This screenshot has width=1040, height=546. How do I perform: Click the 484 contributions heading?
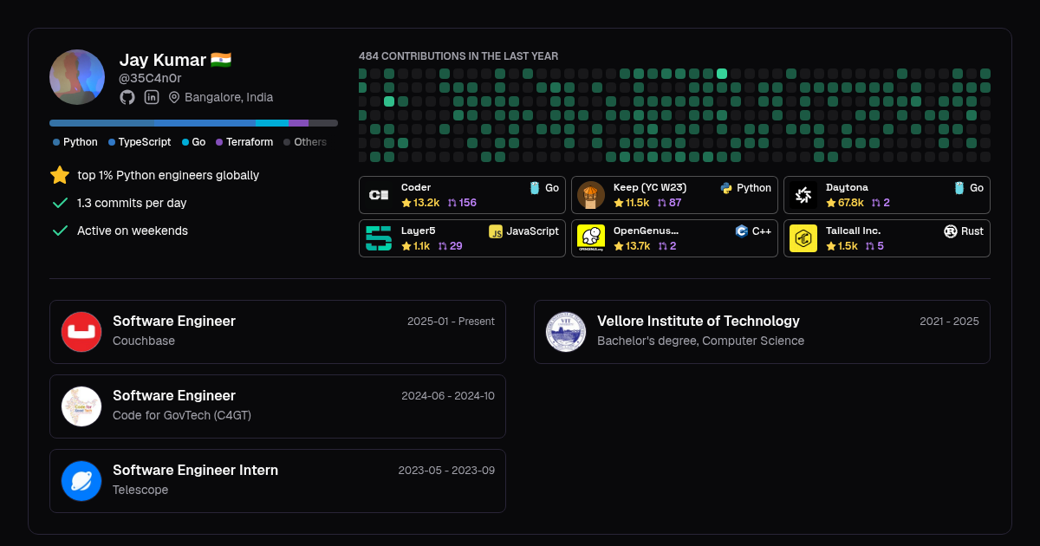[458, 56]
